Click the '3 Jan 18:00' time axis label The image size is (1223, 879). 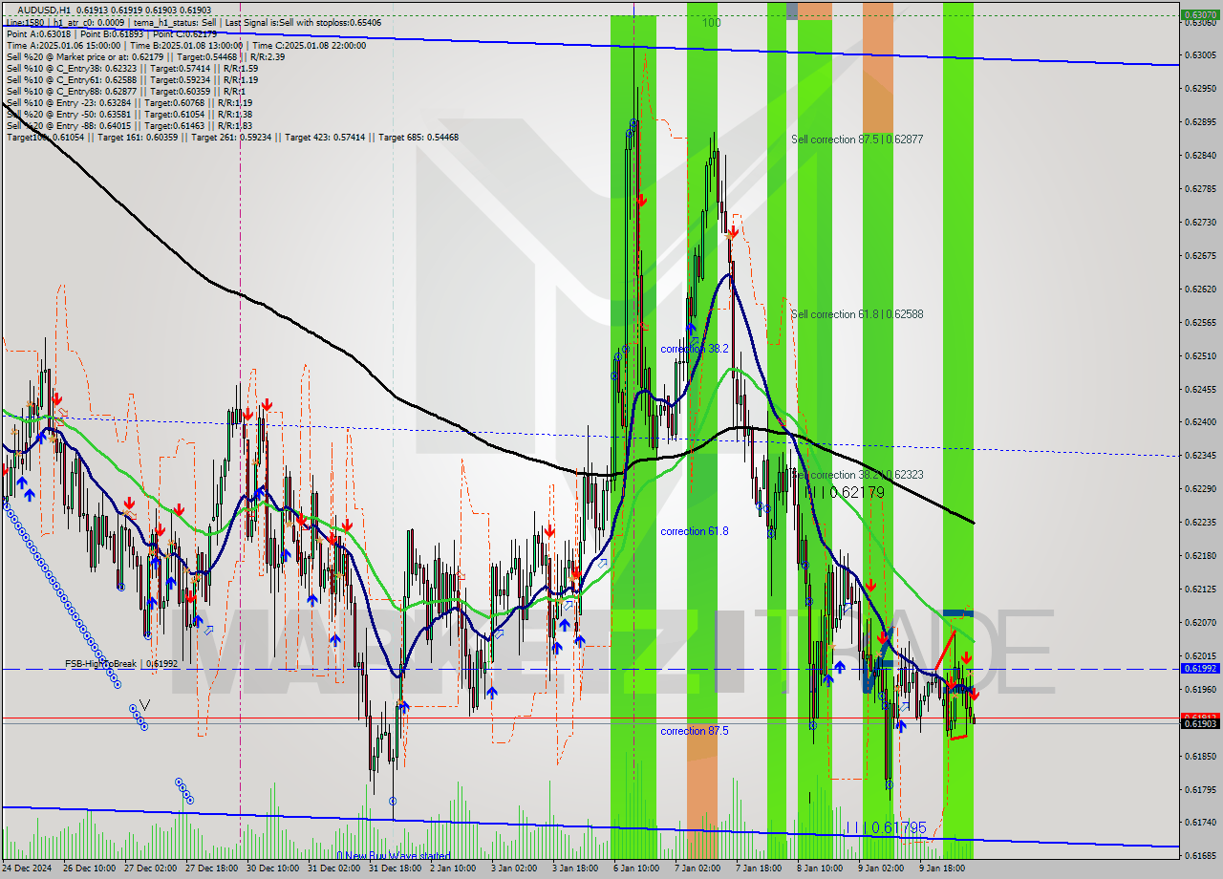point(575,869)
